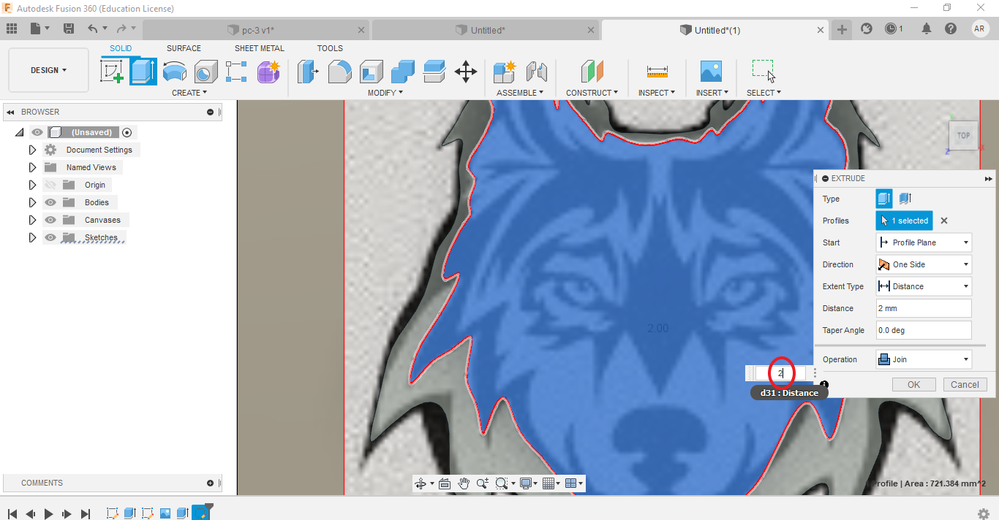This screenshot has height=520, width=999.
Task: Choose the Thin Extrude type icon
Action: (x=905, y=199)
